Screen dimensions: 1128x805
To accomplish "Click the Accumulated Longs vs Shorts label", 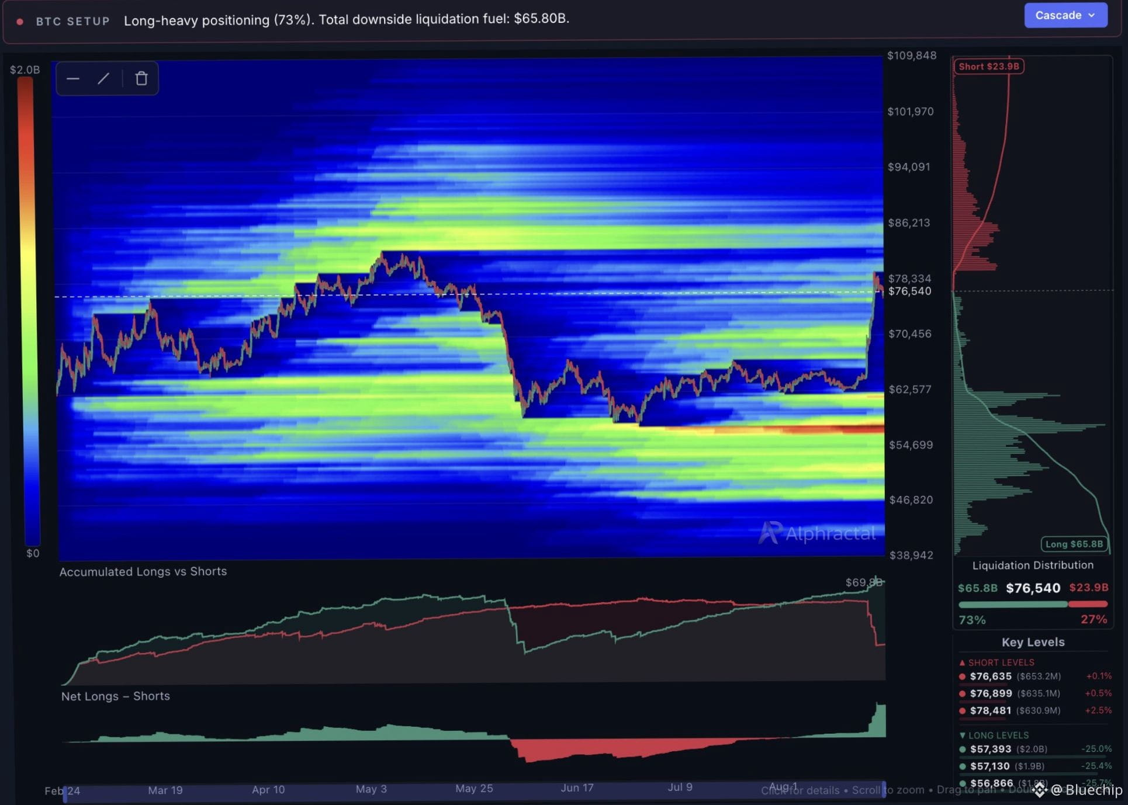I will [x=143, y=571].
